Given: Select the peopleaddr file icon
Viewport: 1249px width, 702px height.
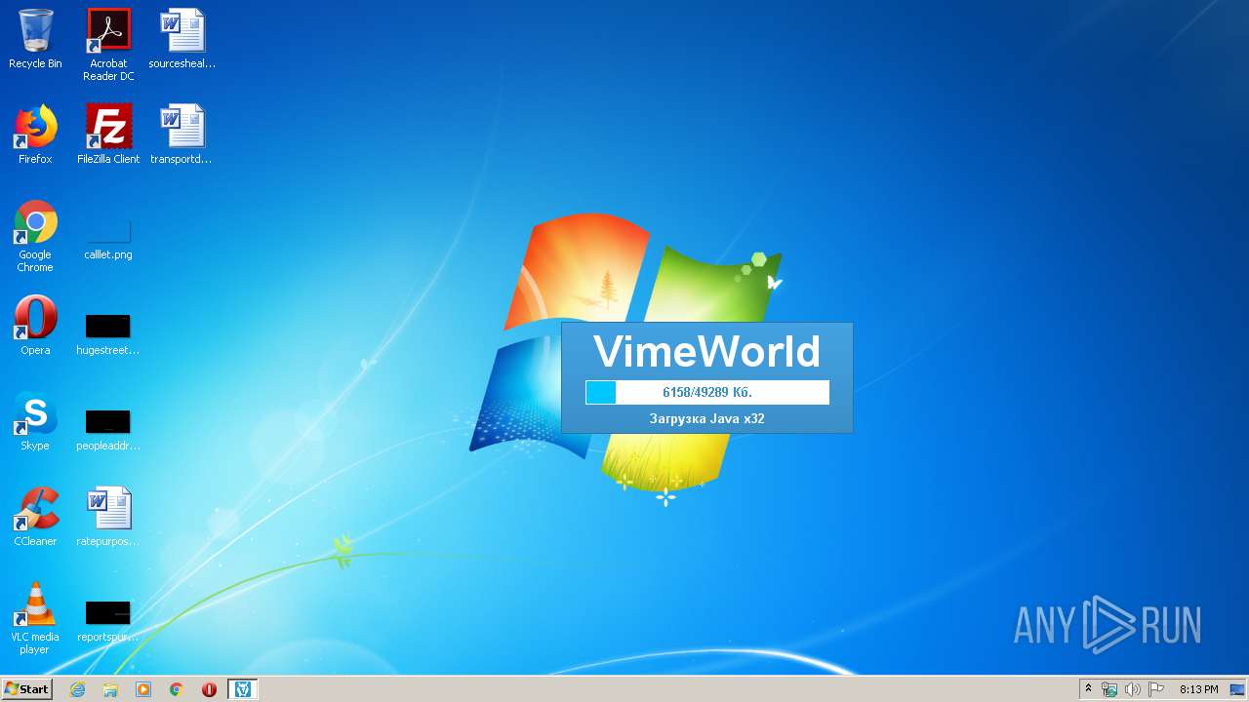Looking at the screenshot, I should point(108,429).
